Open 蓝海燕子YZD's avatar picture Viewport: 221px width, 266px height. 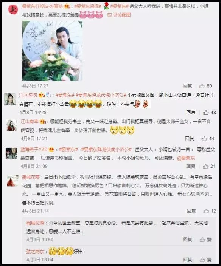(x=11, y=153)
